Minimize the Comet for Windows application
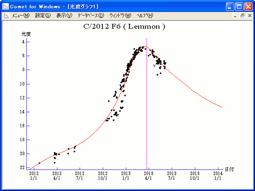 click(x=230, y=7)
